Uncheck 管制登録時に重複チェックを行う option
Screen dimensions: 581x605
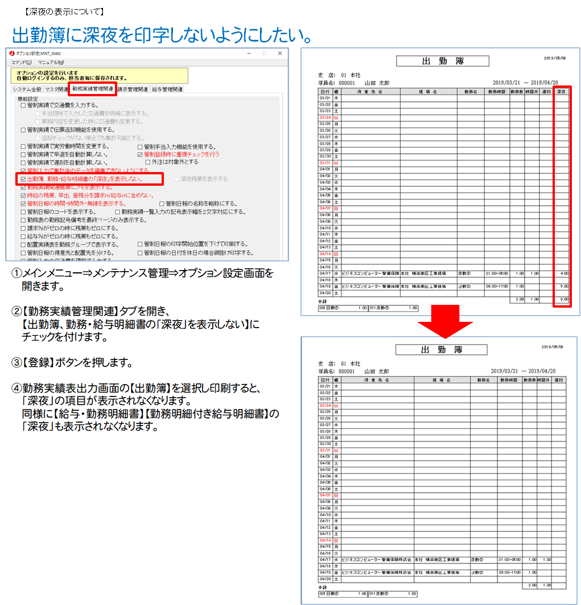(x=140, y=154)
